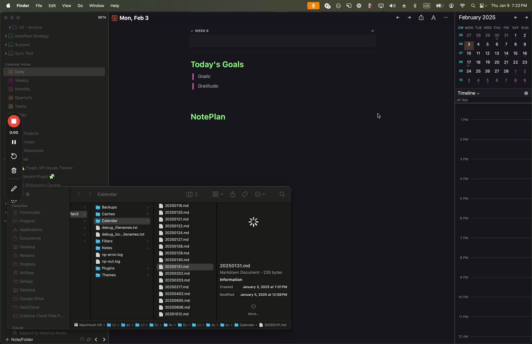Open the Finder column view switcher
This screenshot has width=532, height=344.
[x=192, y=194]
